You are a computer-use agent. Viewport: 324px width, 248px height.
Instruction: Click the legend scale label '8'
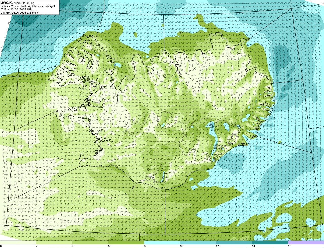(x=145, y=246)
